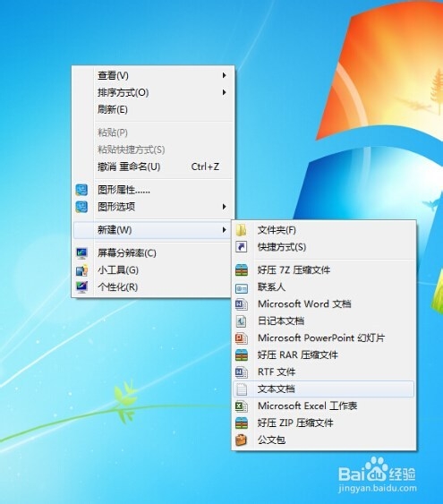Viewport: 443px width, 504px height.
Task: Select the 新建(W) menu entry
Action: pyautogui.click(x=153, y=230)
